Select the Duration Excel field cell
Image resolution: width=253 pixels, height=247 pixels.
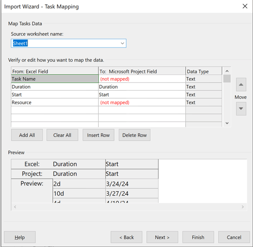click(x=55, y=87)
